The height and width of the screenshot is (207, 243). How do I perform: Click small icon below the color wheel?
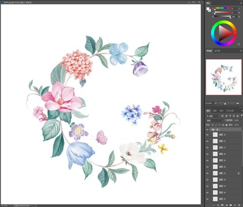pyautogui.click(x=239, y=44)
